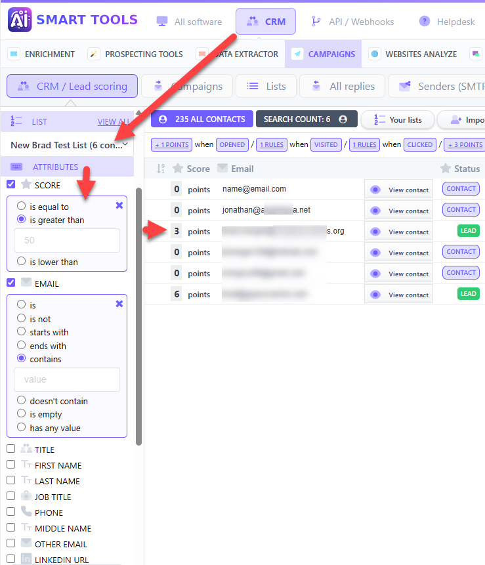This screenshot has height=565, width=485.
Task: Click the VIEW ALL lists link
Action: 113,122
